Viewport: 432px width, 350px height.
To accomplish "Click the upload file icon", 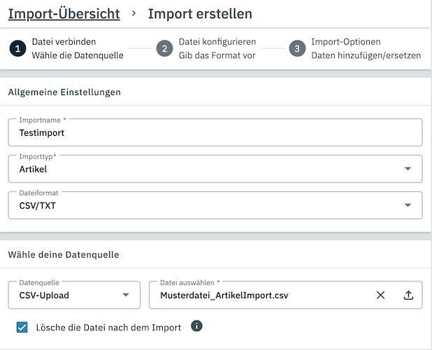I will [x=408, y=295].
